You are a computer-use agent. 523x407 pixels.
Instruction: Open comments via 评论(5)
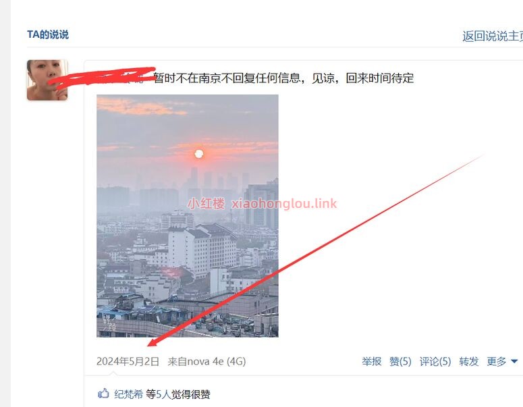435,361
